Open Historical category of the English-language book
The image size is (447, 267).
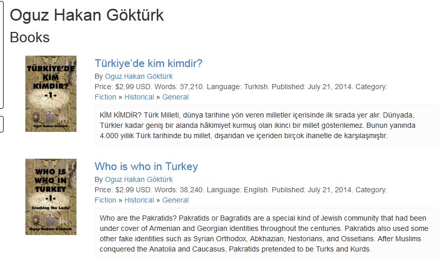point(139,200)
